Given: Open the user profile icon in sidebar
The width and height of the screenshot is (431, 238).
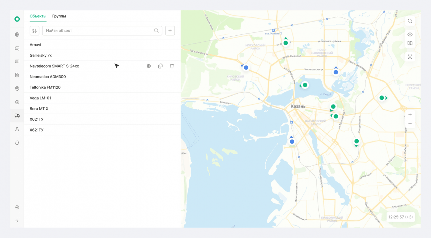Looking at the screenshot, I should tap(17, 129).
